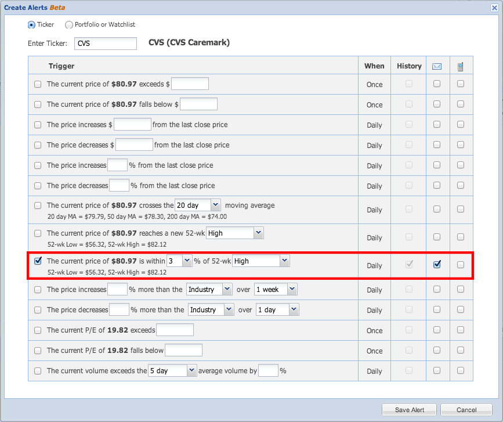Click the P/E exceeds value field
The width and height of the screenshot is (503, 422).
coord(175,330)
